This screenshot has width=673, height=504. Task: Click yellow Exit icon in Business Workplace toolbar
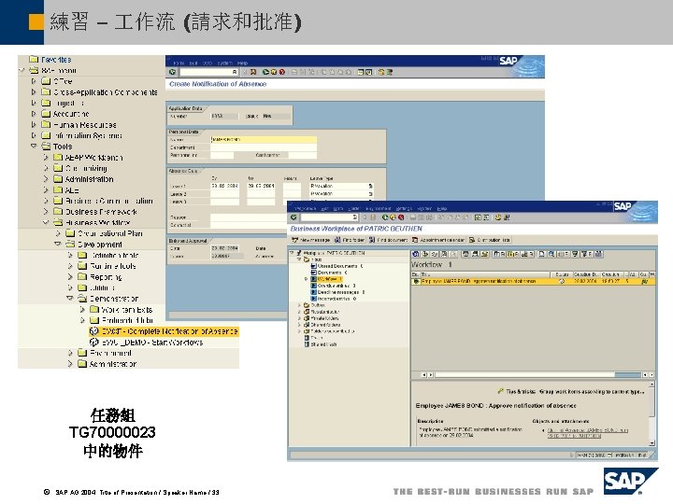tap(393, 217)
